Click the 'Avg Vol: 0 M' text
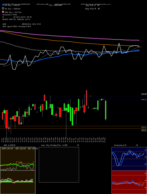The width and height of the screenshot is (147, 194). 92,5
